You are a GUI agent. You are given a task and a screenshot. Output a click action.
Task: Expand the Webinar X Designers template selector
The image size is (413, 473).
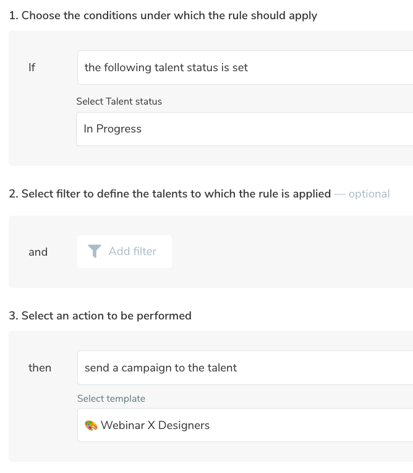tap(245, 425)
